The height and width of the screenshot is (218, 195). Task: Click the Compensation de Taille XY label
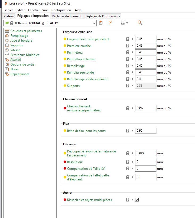[86, 169]
